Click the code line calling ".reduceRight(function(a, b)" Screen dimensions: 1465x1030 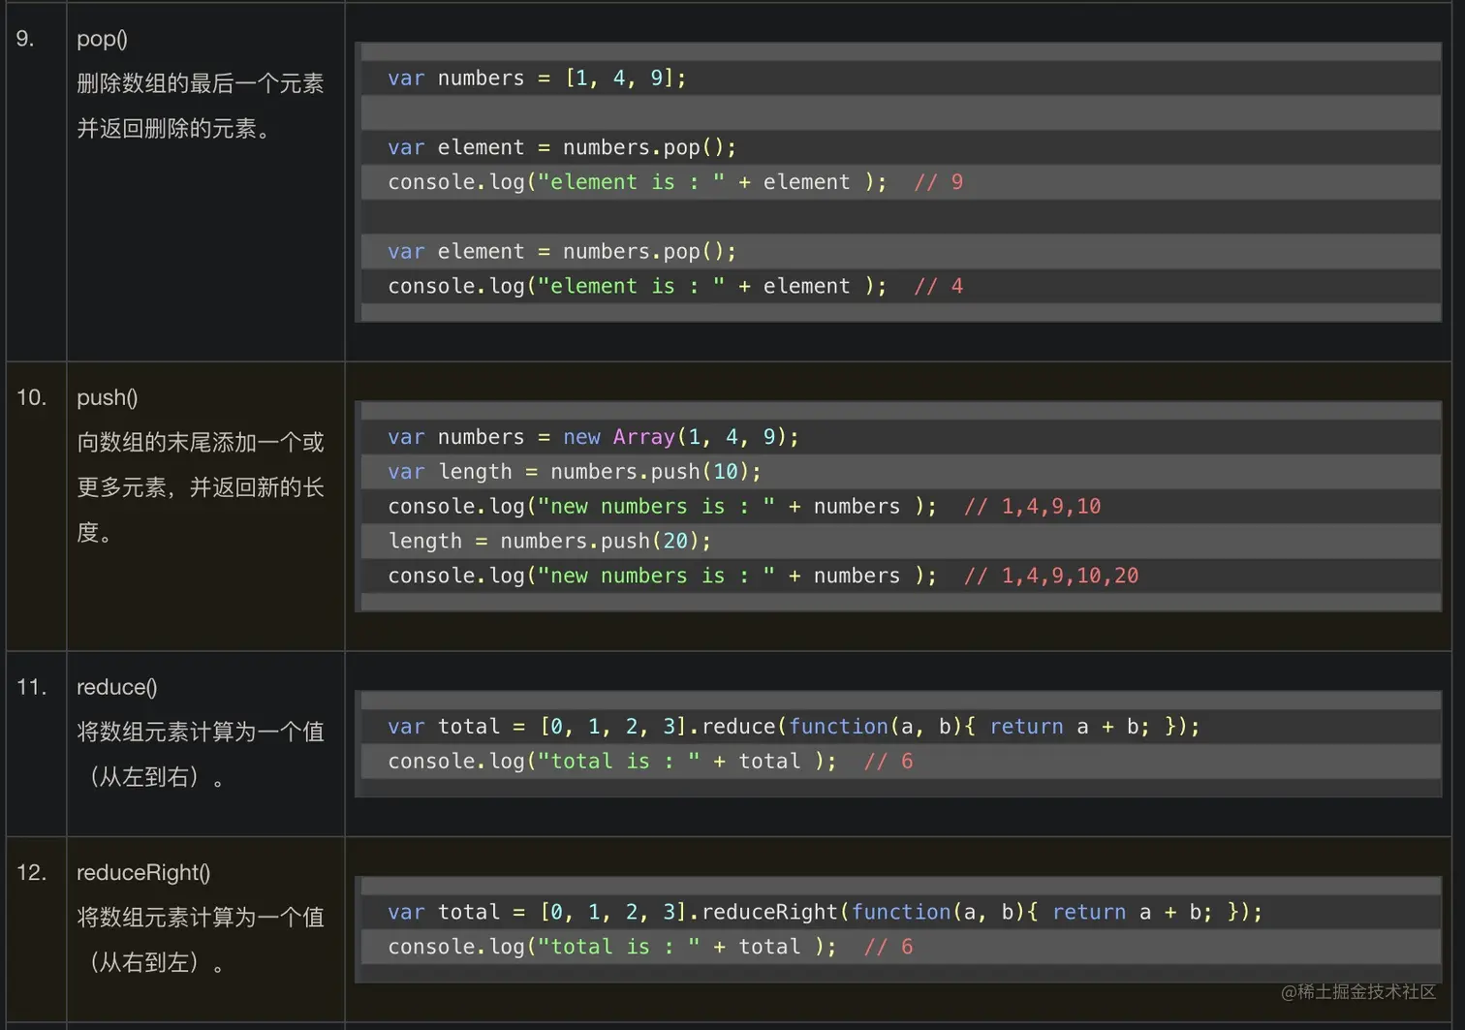click(825, 913)
